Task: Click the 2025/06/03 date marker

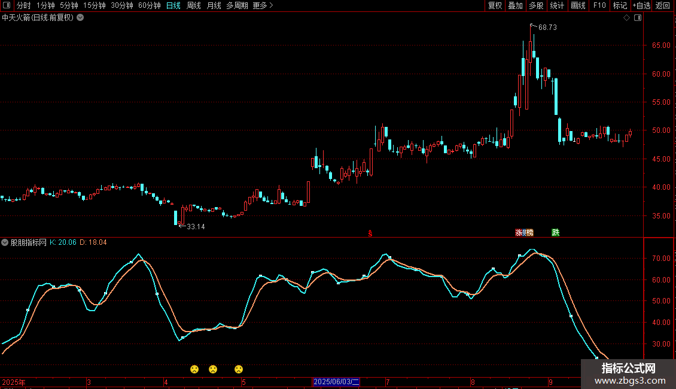Action: (x=336, y=382)
